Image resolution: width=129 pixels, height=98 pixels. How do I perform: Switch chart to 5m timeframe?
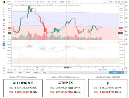15,2
